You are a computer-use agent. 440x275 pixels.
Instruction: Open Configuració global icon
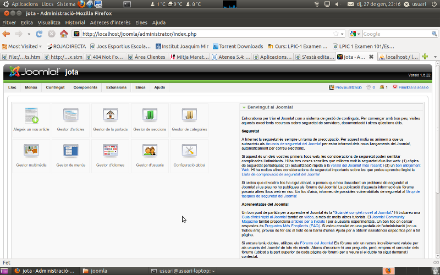coord(189,155)
